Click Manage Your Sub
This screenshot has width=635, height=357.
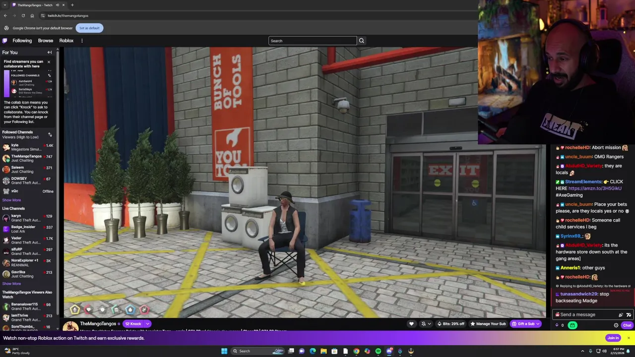point(487,324)
